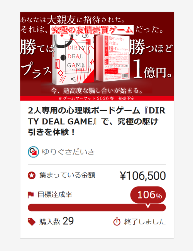Click the red funding progress bar

click(97, 207)
